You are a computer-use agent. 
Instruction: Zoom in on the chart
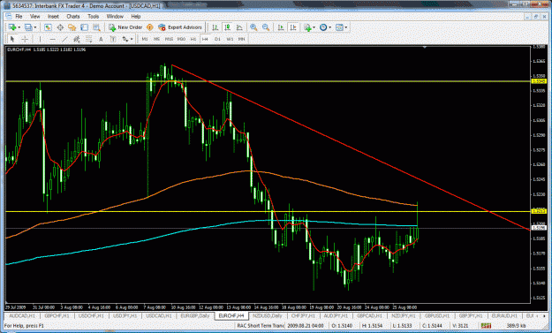[253, 27]
